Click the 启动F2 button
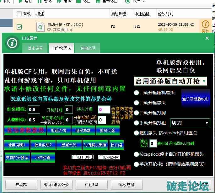Image resolution: width=215 pixels, height=193 pixels. click(21, 184)
